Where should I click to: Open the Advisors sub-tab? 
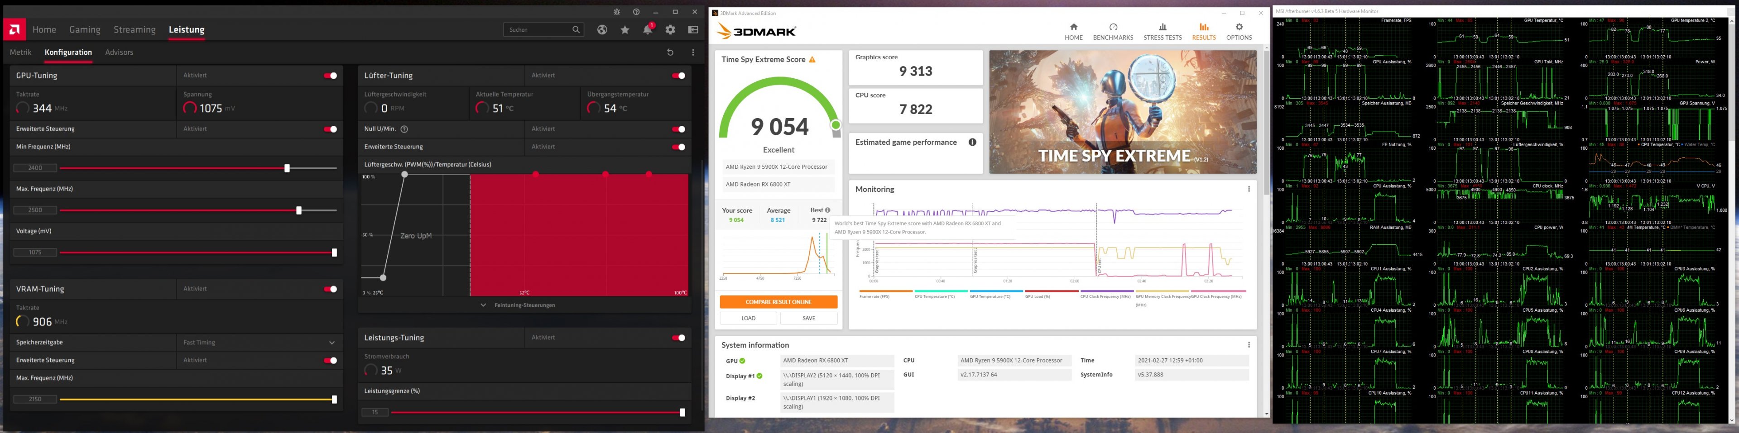pyautogui.click(x=119, y=52)
